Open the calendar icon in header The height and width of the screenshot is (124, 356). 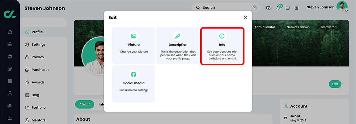click(287, 8)
